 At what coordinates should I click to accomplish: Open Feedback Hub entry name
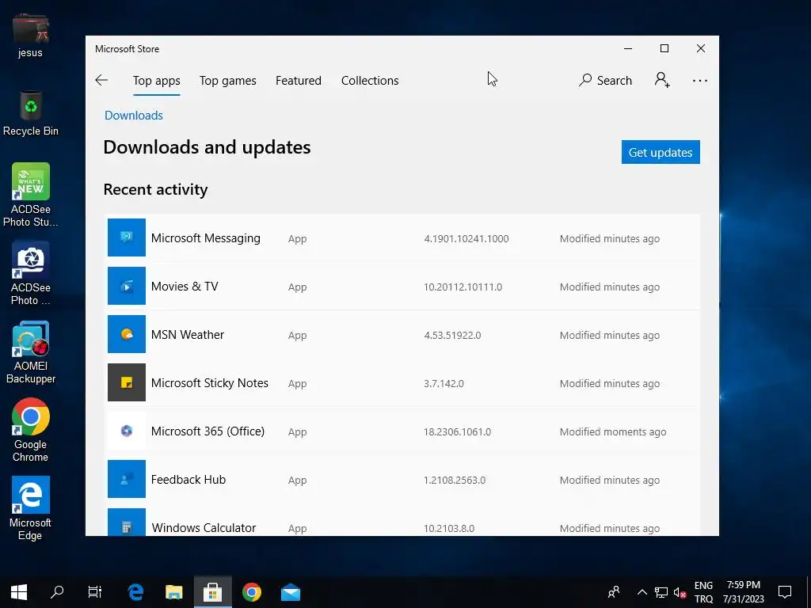pyautogui.click(x=188, y=480)
